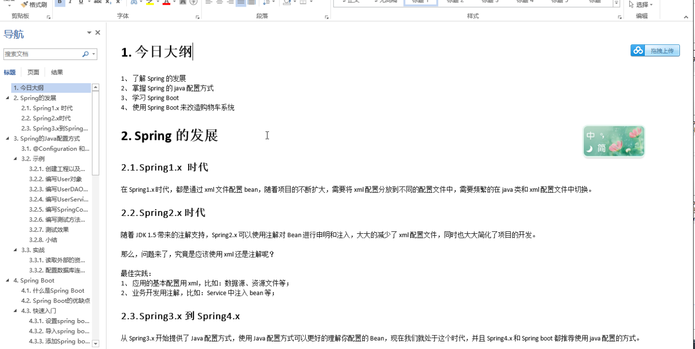Viewport: 695px width, 349px height.
Task: Switch to the 页面 navigation tab
Action: click(33, 72)
